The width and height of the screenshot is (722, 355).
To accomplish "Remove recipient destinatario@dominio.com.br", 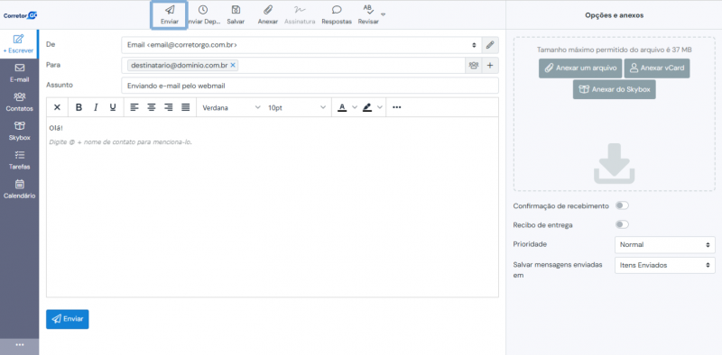I will pyautogui.click(x=233, y=65).
